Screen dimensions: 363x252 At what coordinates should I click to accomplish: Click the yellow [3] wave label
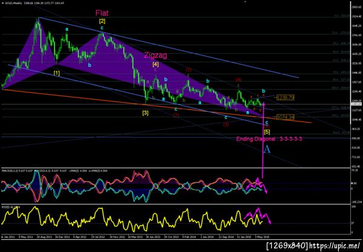[145, 113]
